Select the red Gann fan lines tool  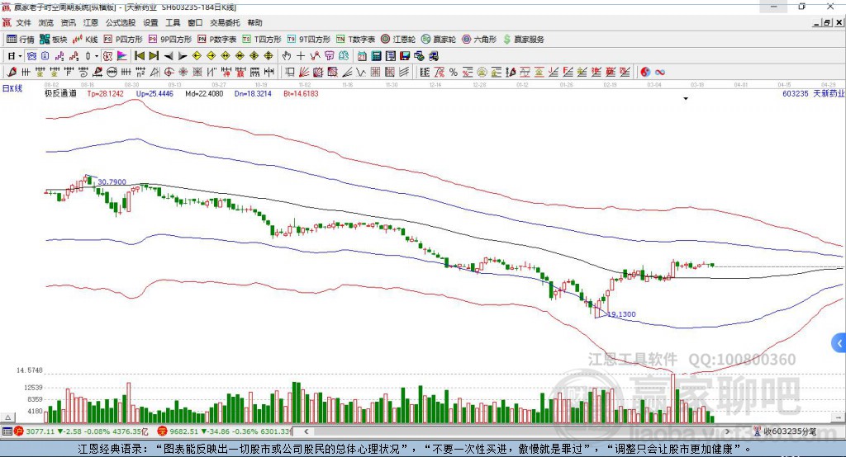[x=304, y=72]
